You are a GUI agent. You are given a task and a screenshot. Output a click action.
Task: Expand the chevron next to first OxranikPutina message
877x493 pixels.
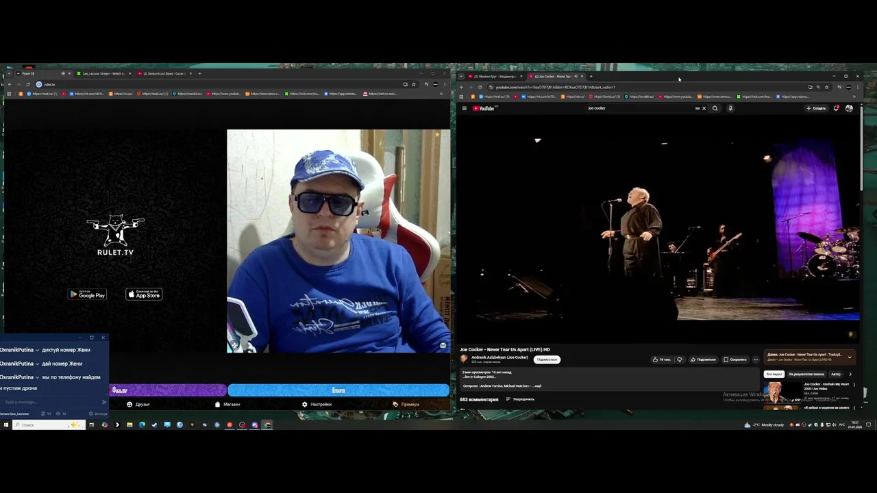pyautogui.click(x=38, y=350)
